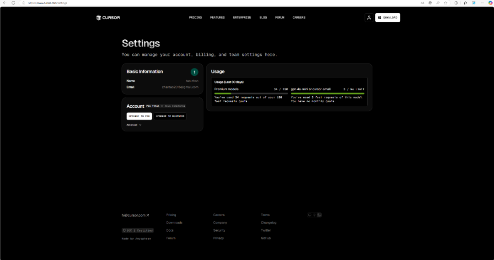Open Made by Anysphere footer link
The height and width of the screenshot is (260, 494).
[136, 239]
